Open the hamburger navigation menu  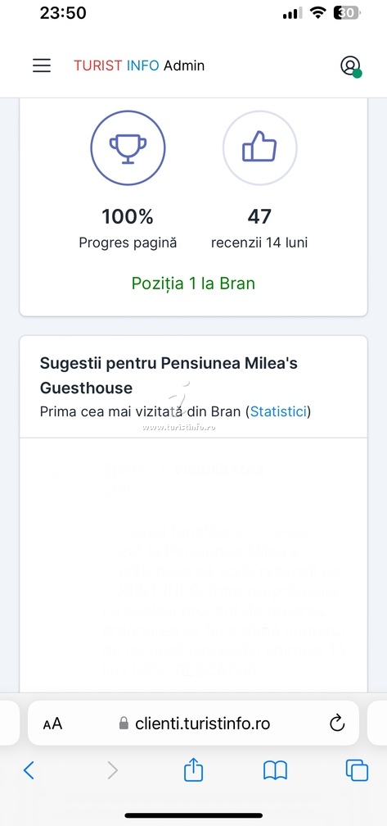[x=42, y=66]
